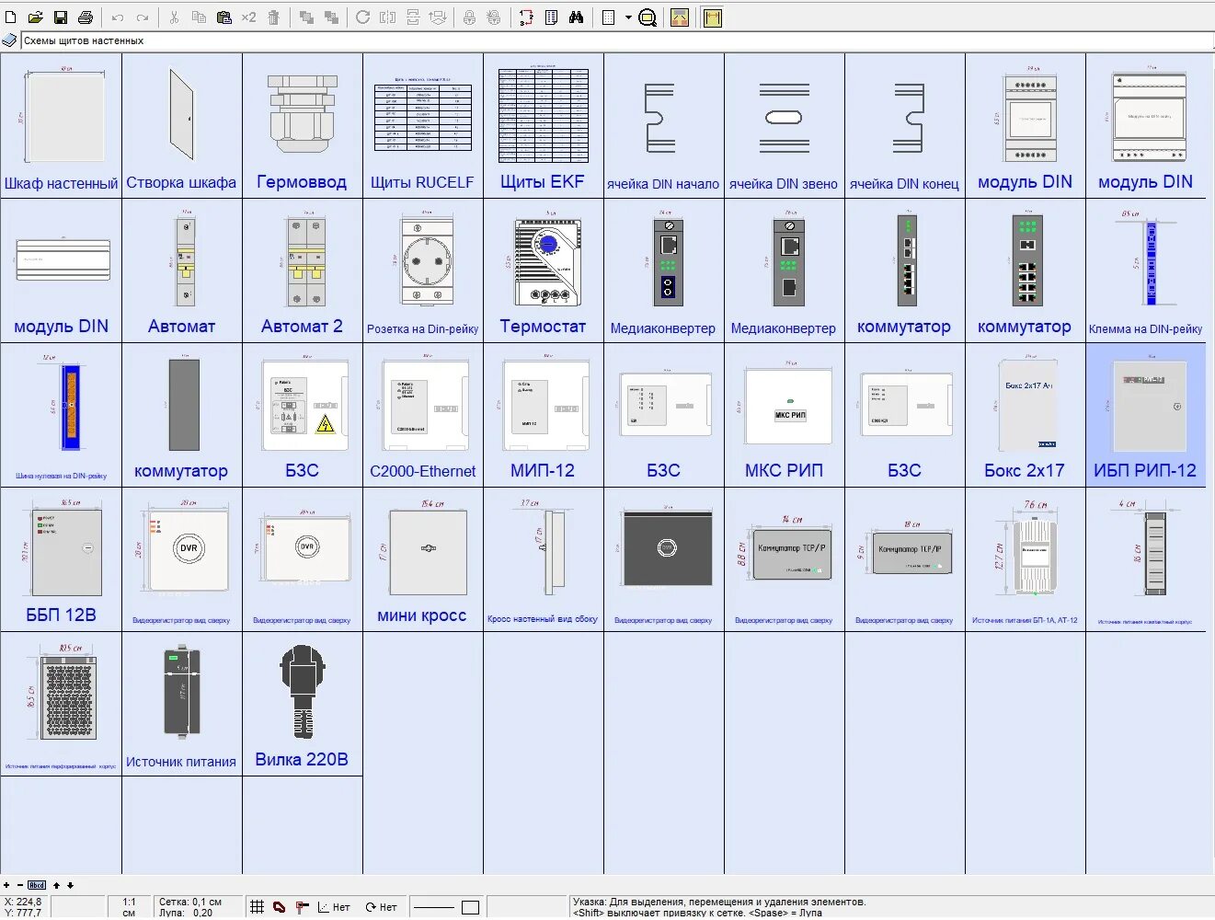
Task: Change rotation snap set to 'Нет'
Action: 382,907
